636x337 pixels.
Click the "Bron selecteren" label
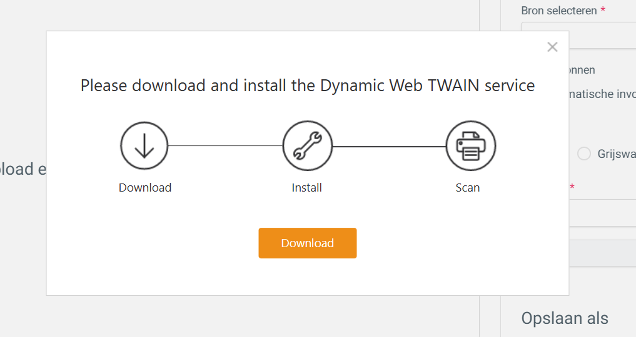[559, 11]
